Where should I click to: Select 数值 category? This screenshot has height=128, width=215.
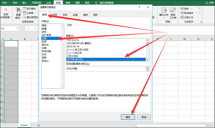[x=44, y=29]
